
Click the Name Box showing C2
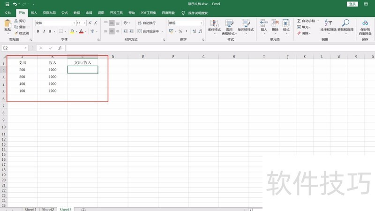point(14,48)
